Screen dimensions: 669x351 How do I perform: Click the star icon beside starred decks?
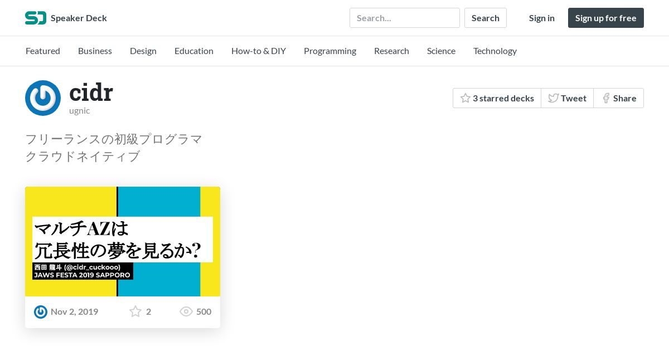click(466, 98)
